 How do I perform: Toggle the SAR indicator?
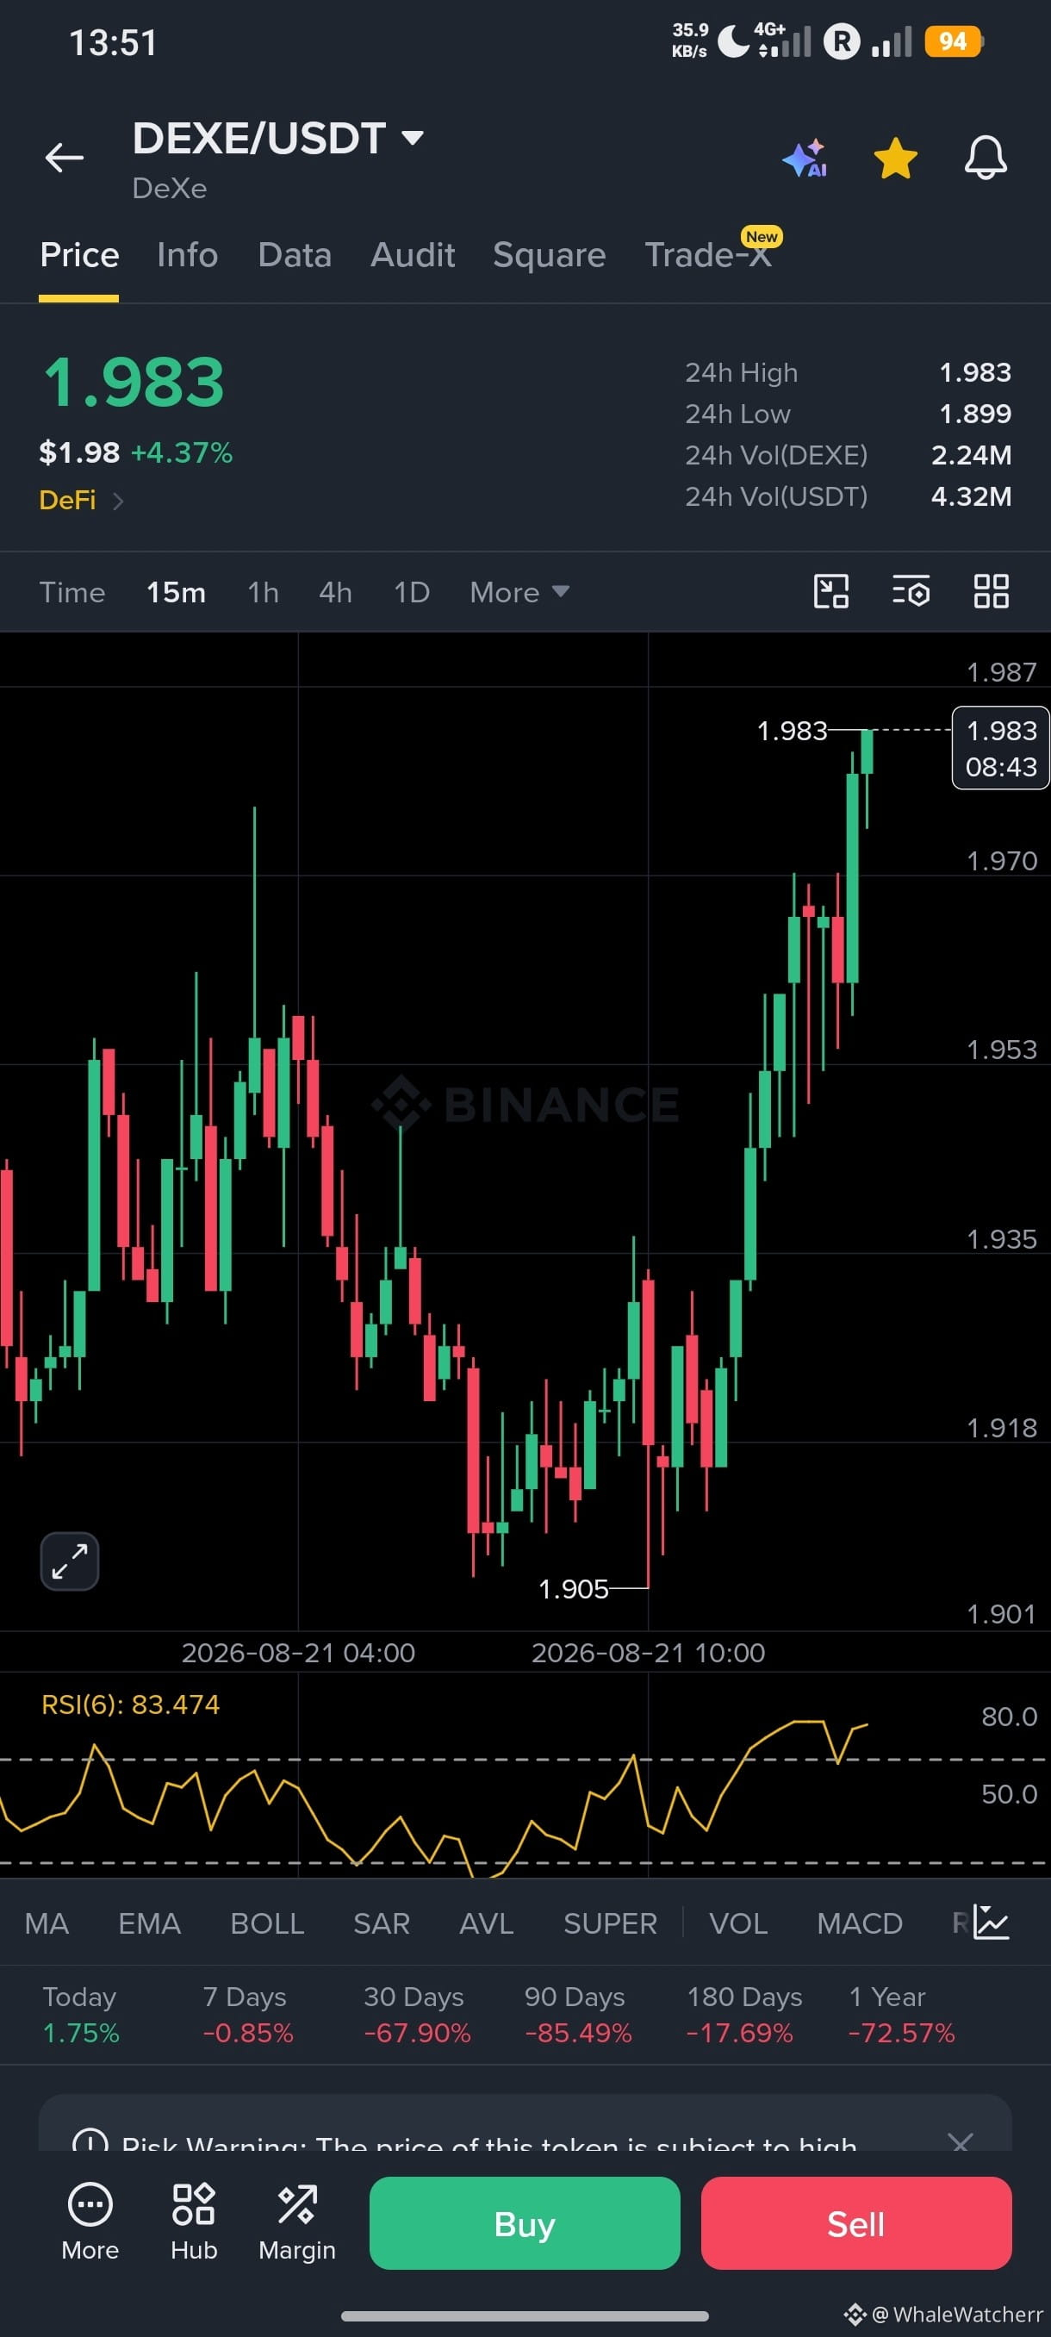pos(382,1923)
